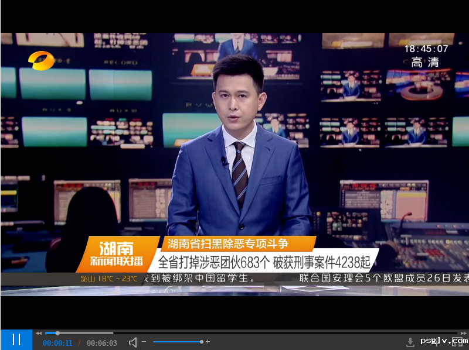The height and width of the screenshot is (350, 469).
Task: Increase volume with the plus button
Action: (208, 342)
